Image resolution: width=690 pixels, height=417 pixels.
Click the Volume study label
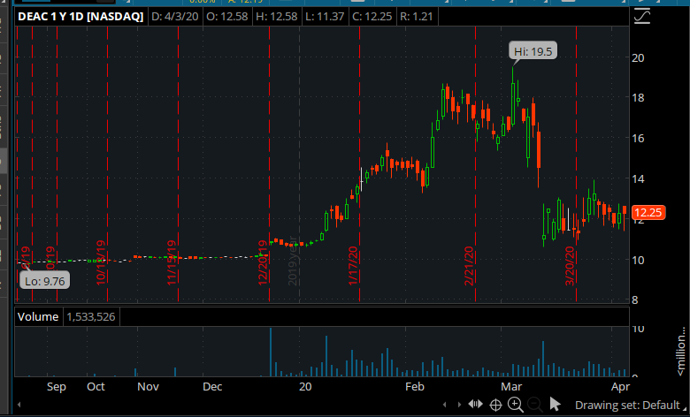[38, 317]
